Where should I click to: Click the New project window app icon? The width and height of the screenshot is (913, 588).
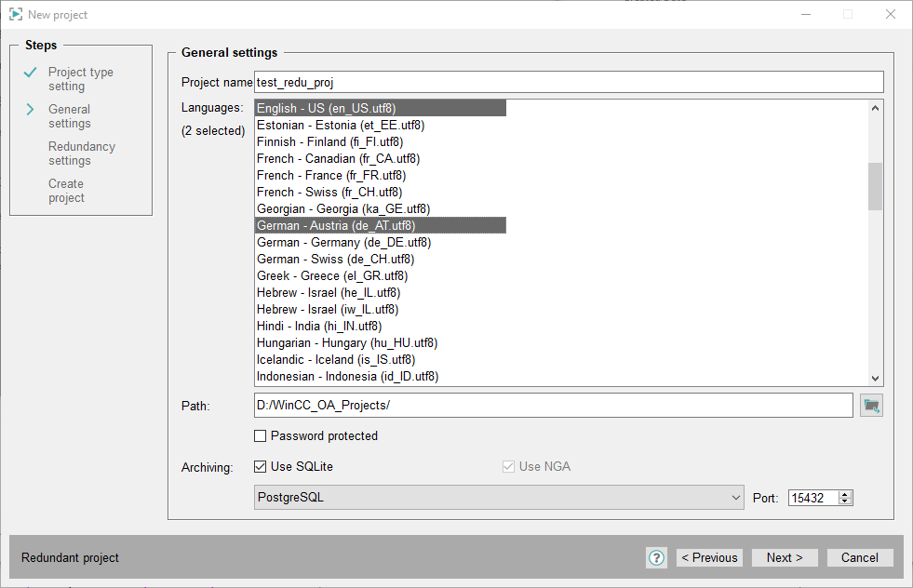[x=16, y=15]
